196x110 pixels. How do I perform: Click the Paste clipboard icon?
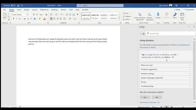(x=5, y=15)
